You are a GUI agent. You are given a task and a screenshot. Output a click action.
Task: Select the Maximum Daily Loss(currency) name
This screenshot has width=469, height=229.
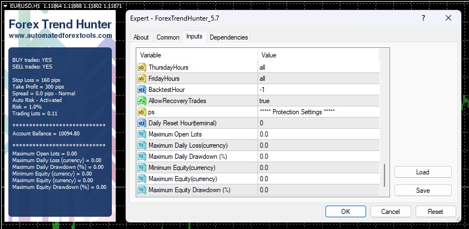188,145
